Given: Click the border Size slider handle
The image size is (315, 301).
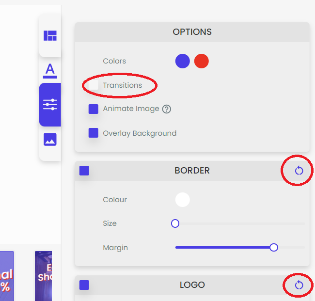Looking at the screenshot, I should coord(175,223).
